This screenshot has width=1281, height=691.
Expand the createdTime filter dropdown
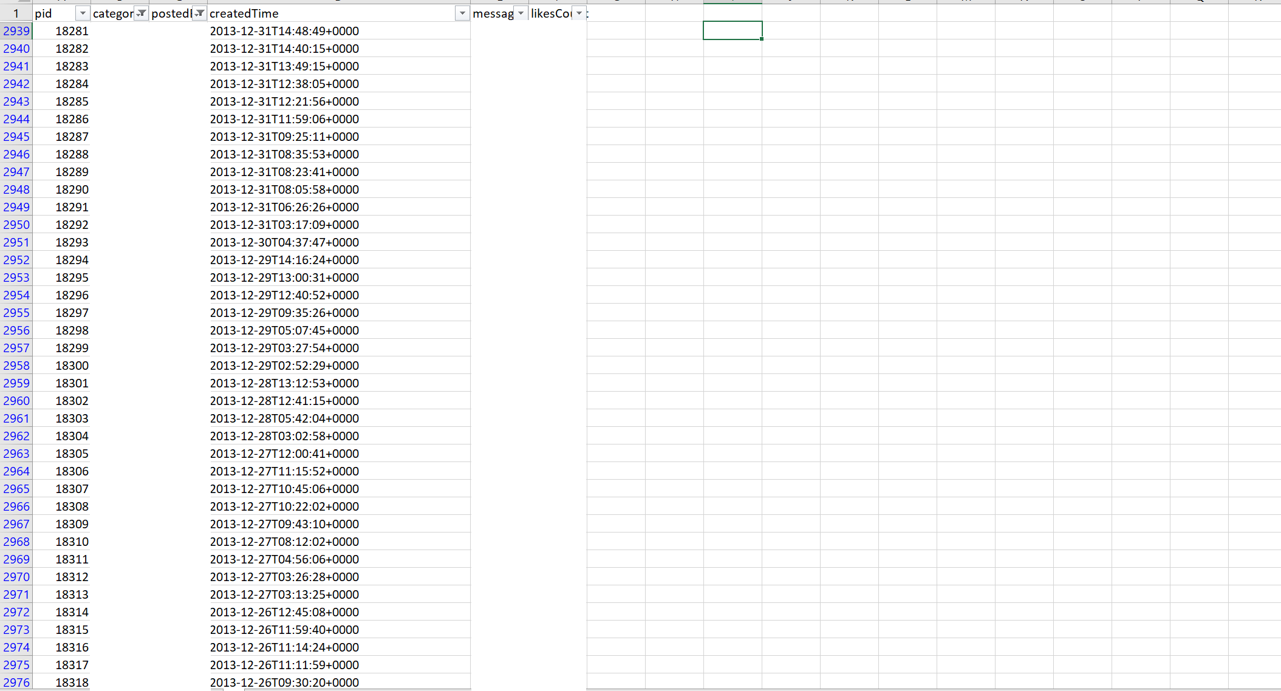[462, 13]
